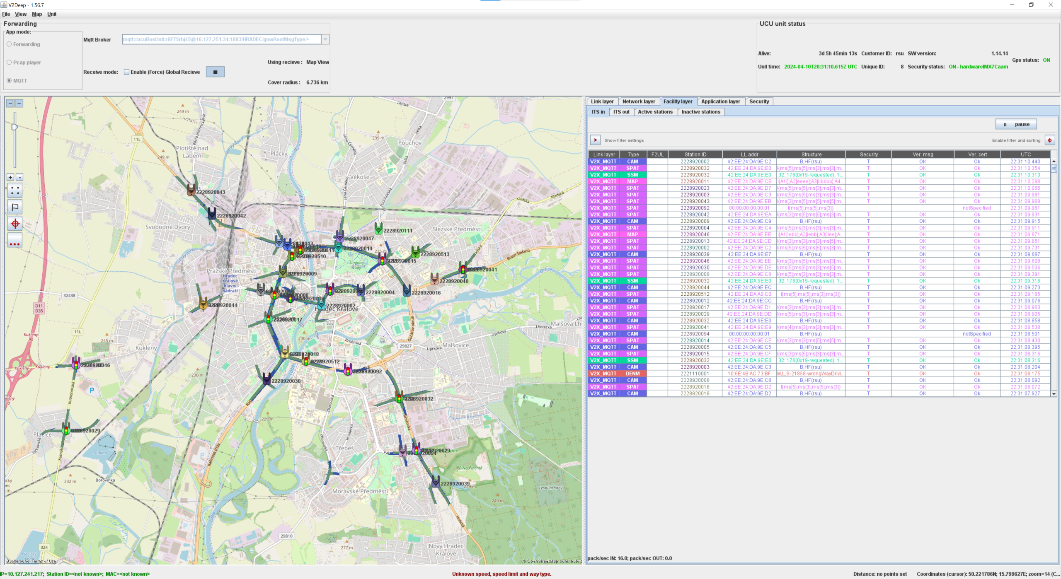Image resolution: width=1061 pixels, height=579 pixels.
Task: Open the Mqtt Broker dropdown arrow
Action: tap(325, 39)
